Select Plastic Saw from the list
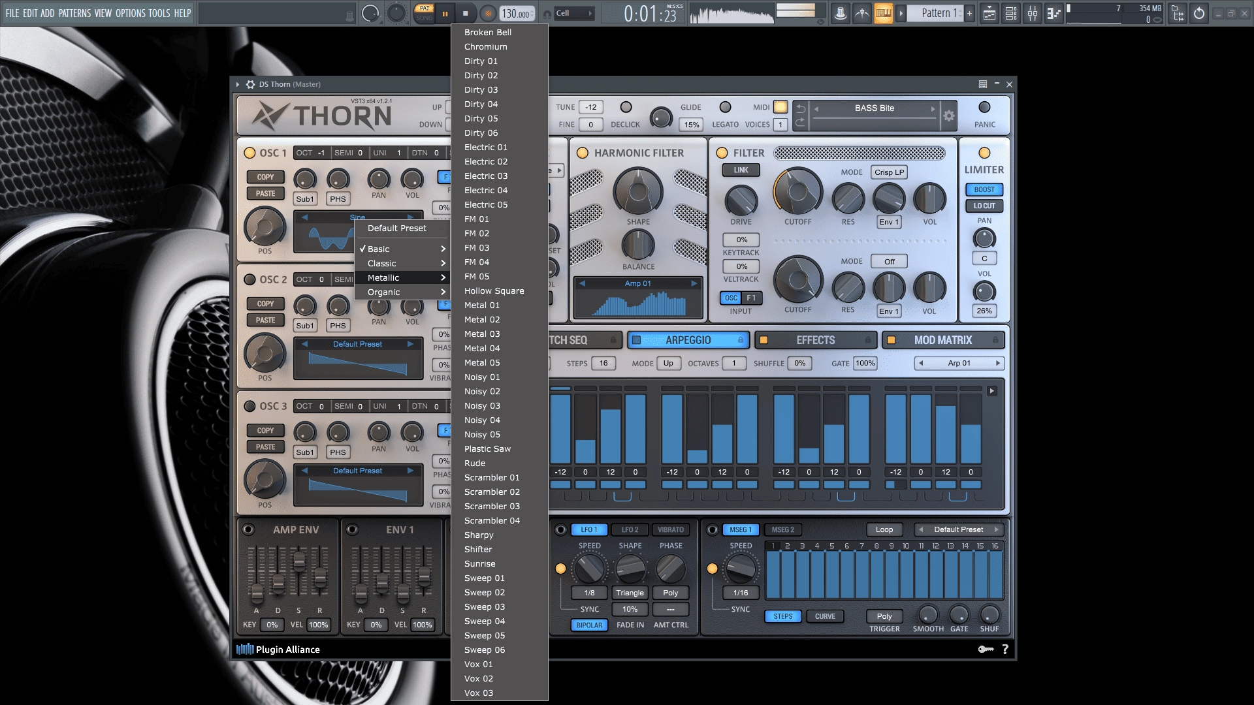1254x705 pixels. [x=499, y=448]
